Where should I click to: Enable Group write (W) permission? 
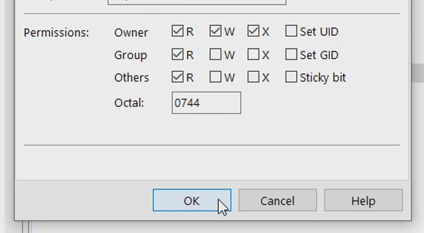tap(215, 54)
